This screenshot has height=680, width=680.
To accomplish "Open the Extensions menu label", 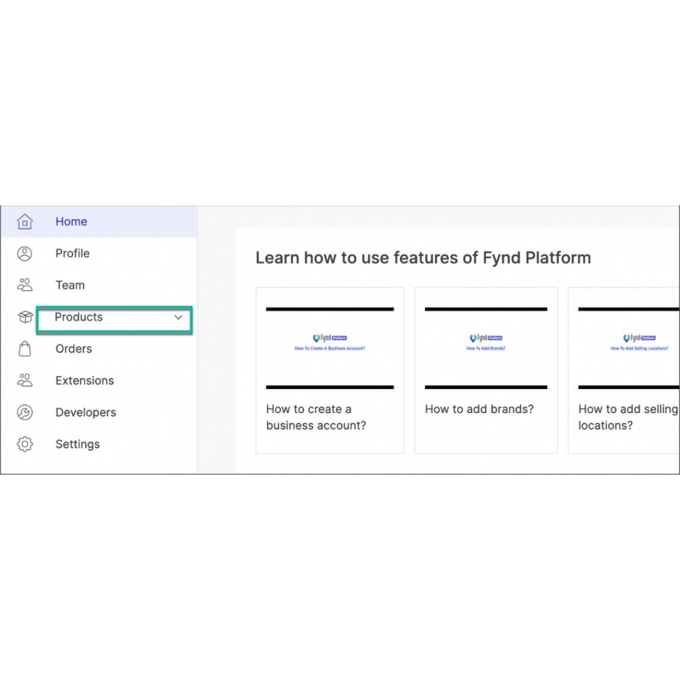I will (x=84, y=381).
